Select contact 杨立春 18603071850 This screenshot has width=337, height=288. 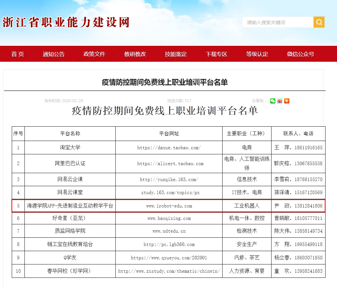(298, 257)
